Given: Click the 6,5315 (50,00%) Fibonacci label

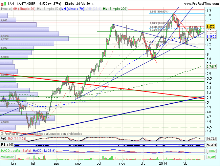Looking at the screenshot, I should point(158,27).
